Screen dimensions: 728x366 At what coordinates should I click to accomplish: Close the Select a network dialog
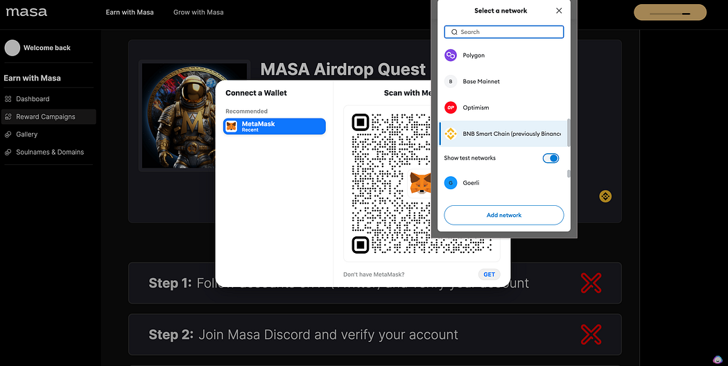(559, 10)
